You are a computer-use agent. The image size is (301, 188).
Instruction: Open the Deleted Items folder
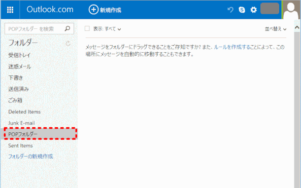[x=24, y=111]
